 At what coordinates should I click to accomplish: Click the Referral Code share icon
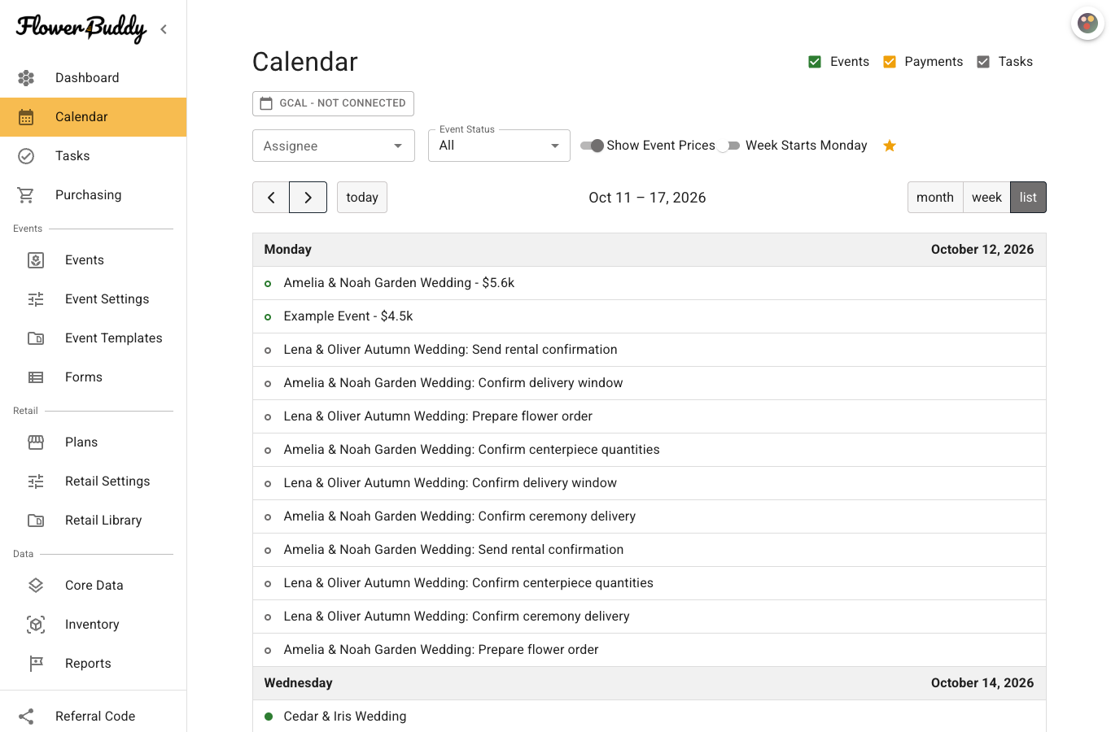tap(26, 717)
